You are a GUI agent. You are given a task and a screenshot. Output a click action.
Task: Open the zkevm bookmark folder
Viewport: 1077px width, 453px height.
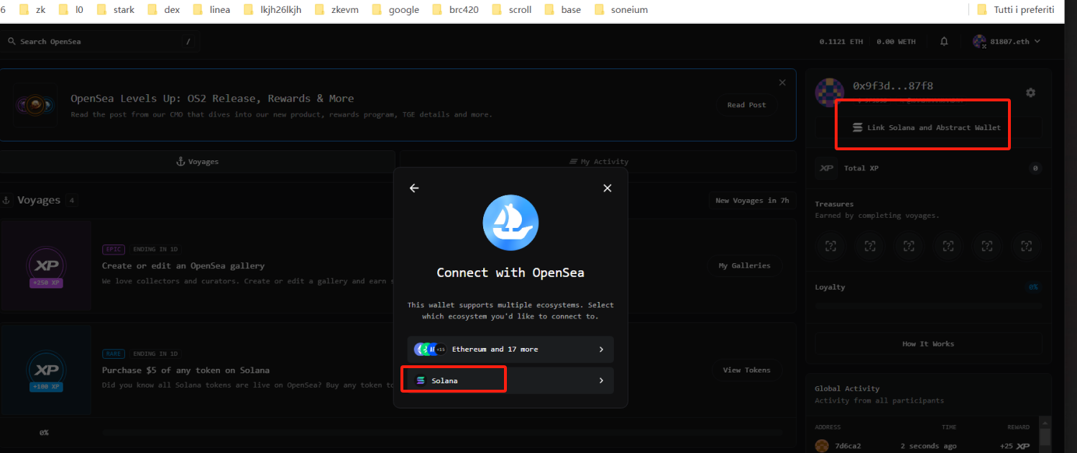coord(336,10)
